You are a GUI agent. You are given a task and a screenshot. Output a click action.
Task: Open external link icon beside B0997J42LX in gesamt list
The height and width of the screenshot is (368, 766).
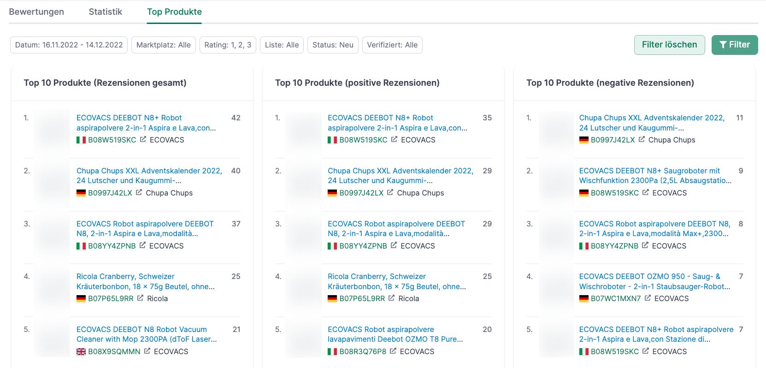click(139, 192)
